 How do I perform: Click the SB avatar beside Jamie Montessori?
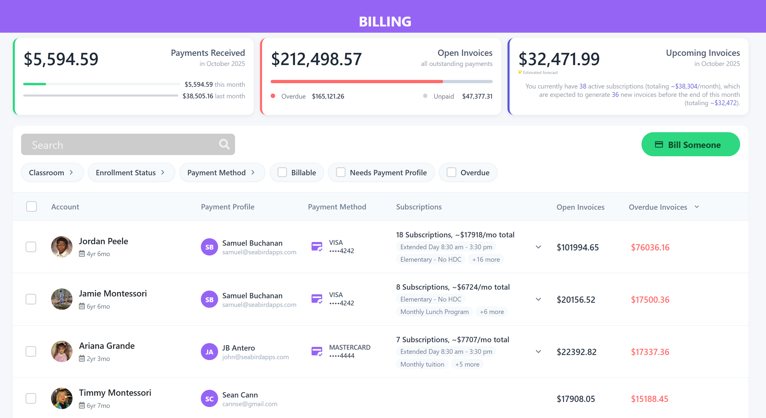(x=209, y=299)
